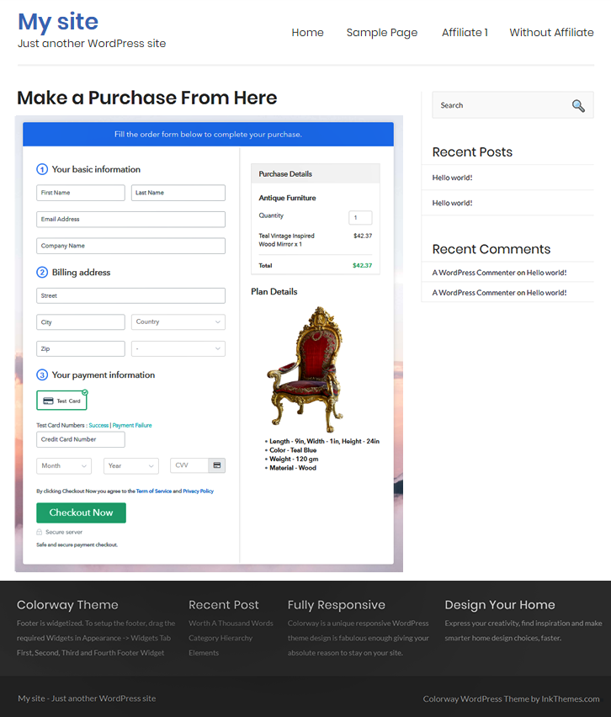Open the Affiliate 1 menu item

pyautogui.click(x=465, y=33)
